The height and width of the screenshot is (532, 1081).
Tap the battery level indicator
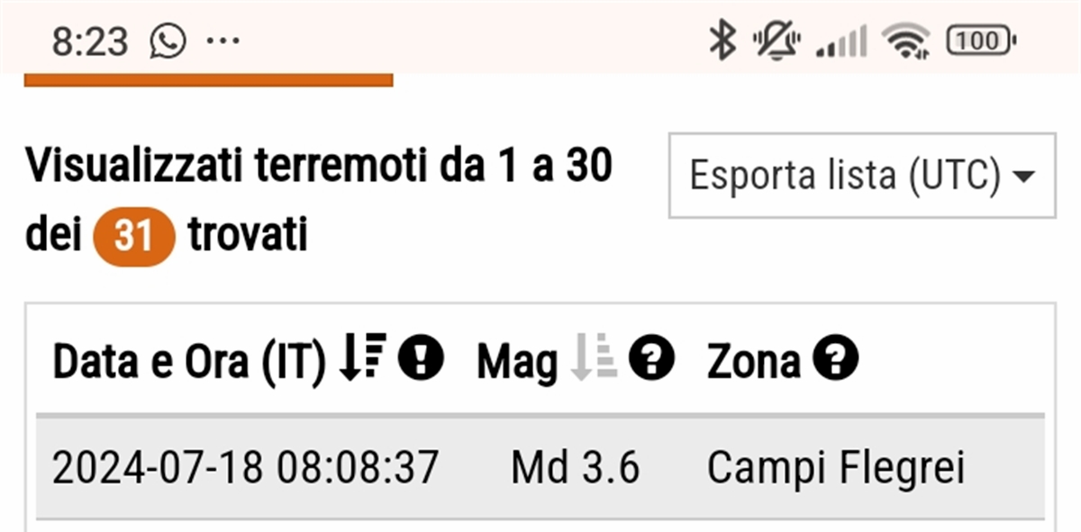980,41
